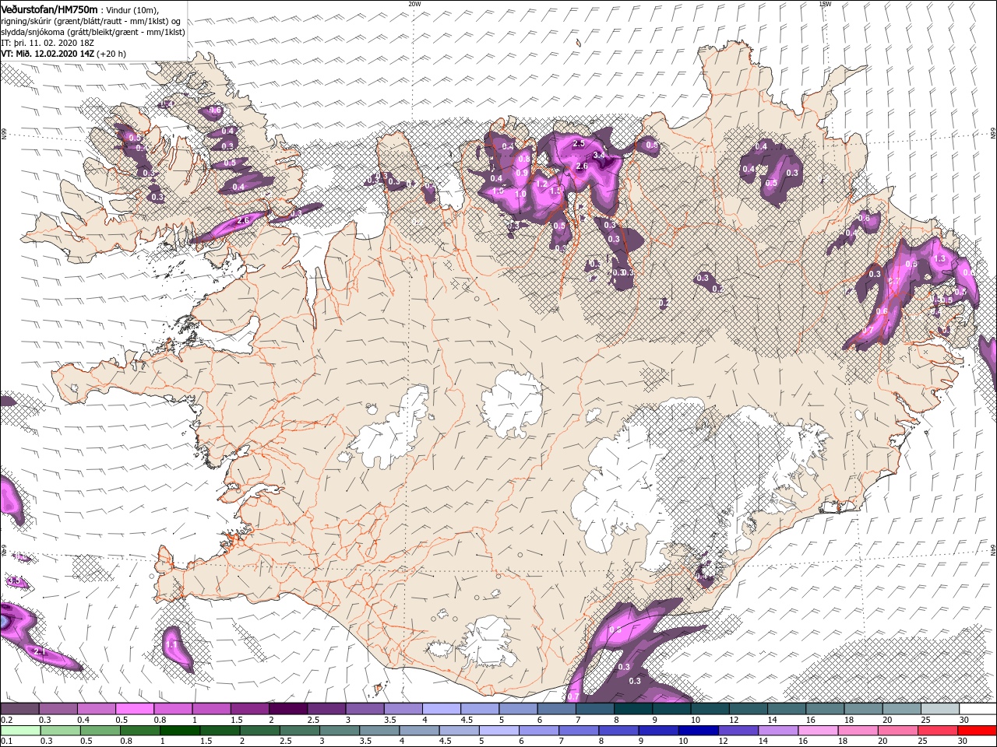Select the dark purple snow swatch above 2

[x=288, y=708]
